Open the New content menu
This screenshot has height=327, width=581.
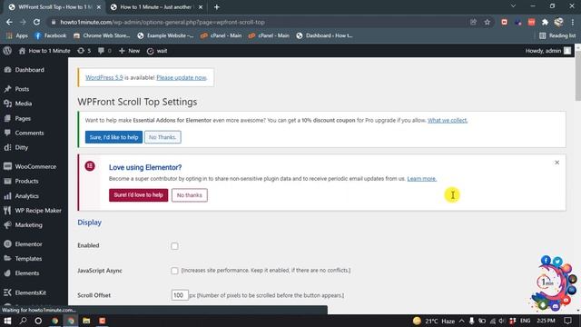pyautogui.click(x=129, y=51)
